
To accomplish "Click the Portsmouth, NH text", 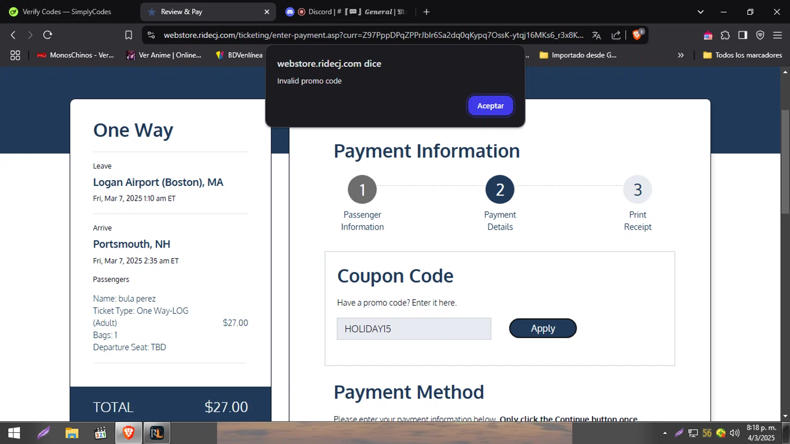I will pyautogui.click(x=132, y=244).
